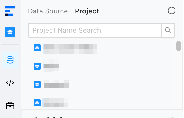This screenshot has height=118, width=184.
Task: Click the refresh icon beside Project
Action: pyautogui.click(x=172, y=11)
